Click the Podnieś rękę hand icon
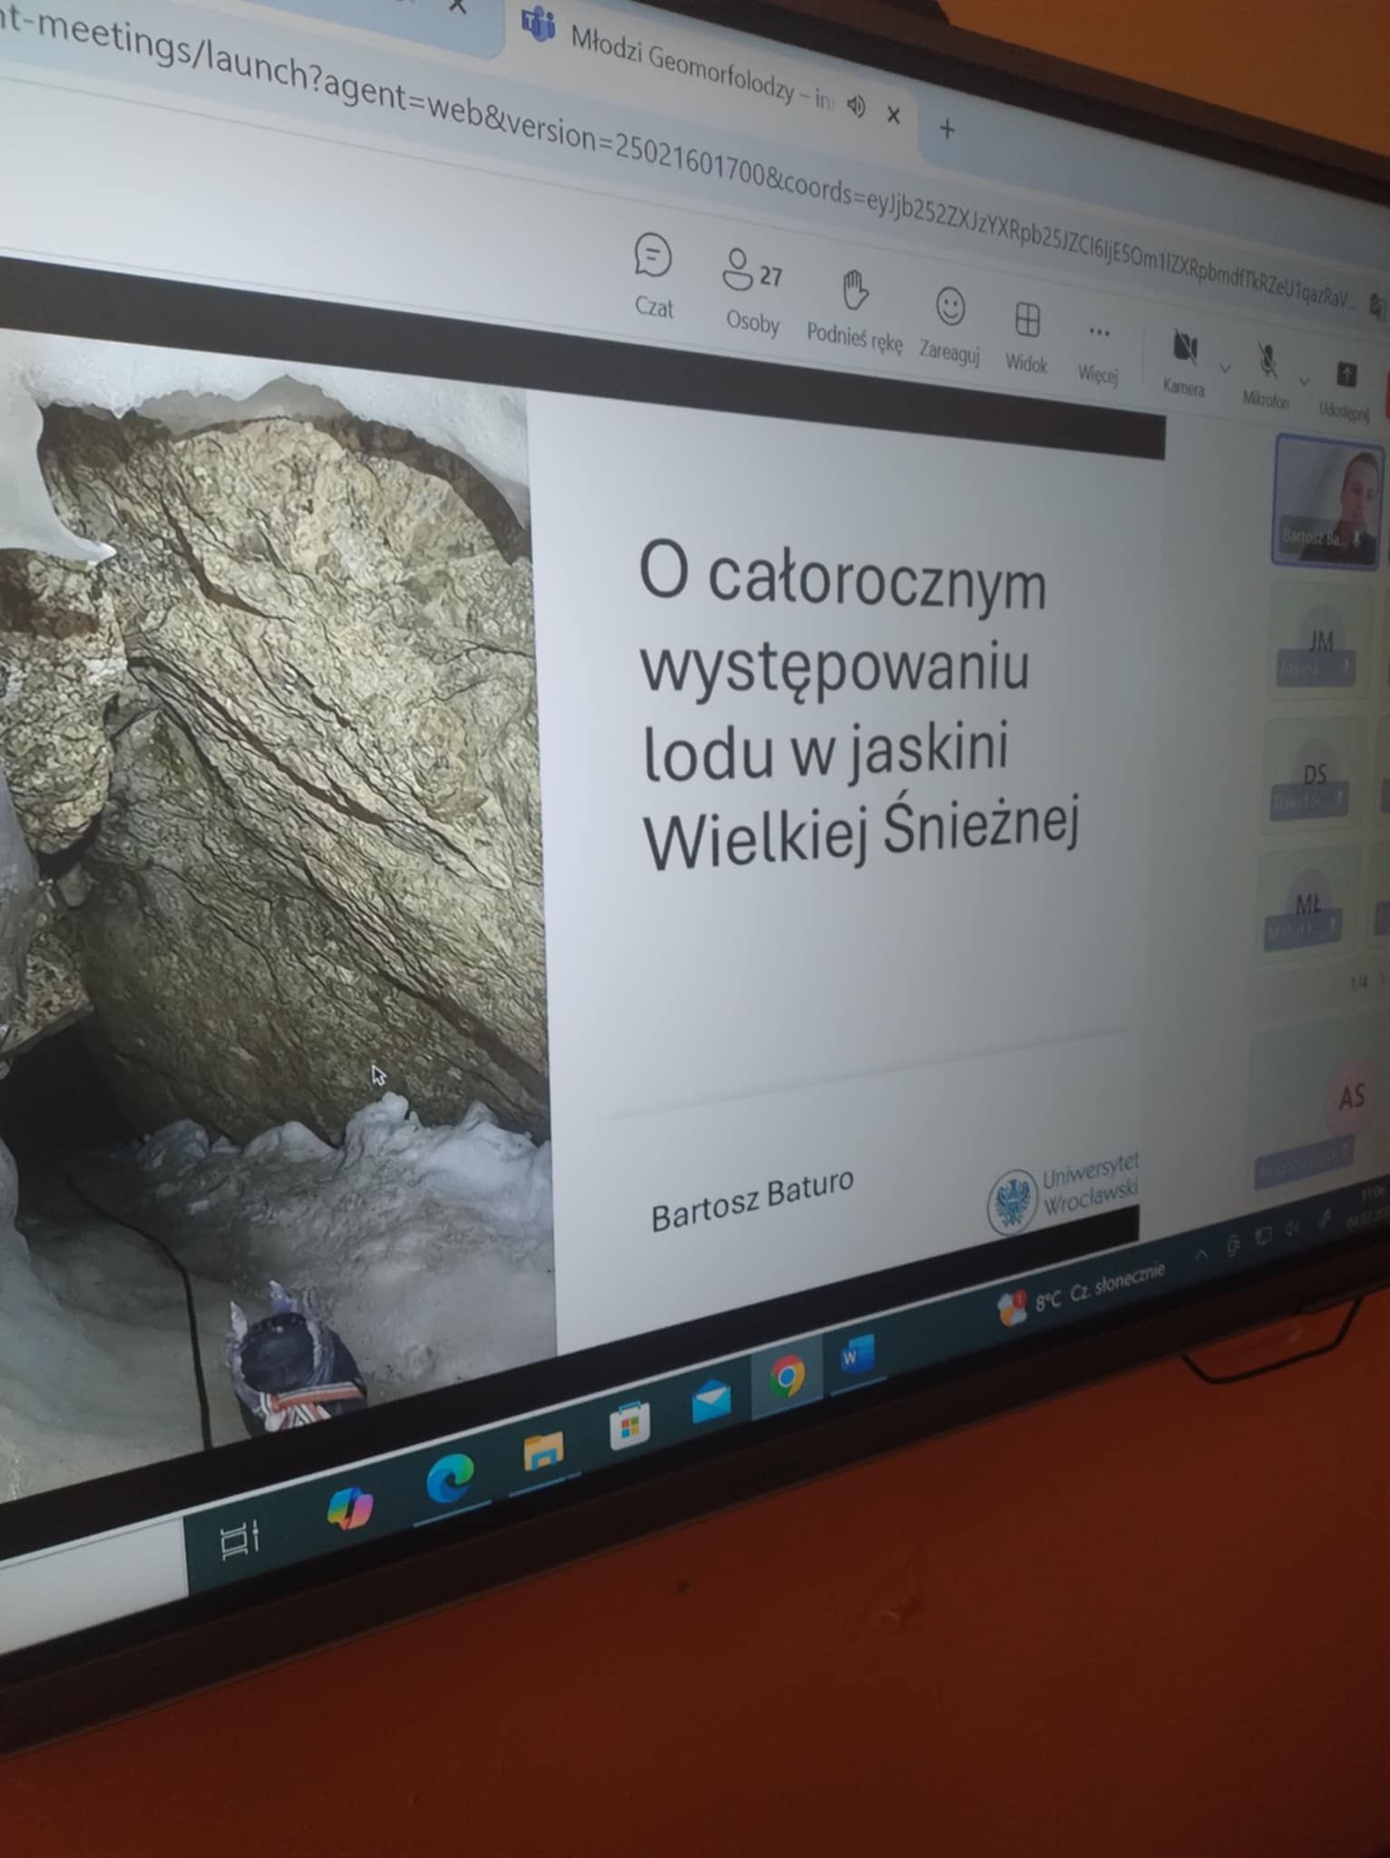This screenshot has height=1858, width=1390. point(854,290)
